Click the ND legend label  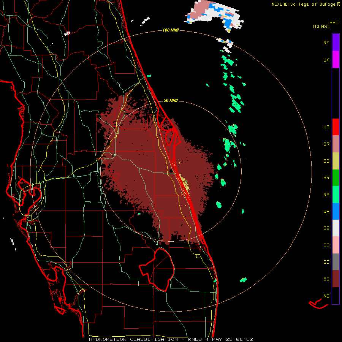pyautogui.click(x=326, y=296)
